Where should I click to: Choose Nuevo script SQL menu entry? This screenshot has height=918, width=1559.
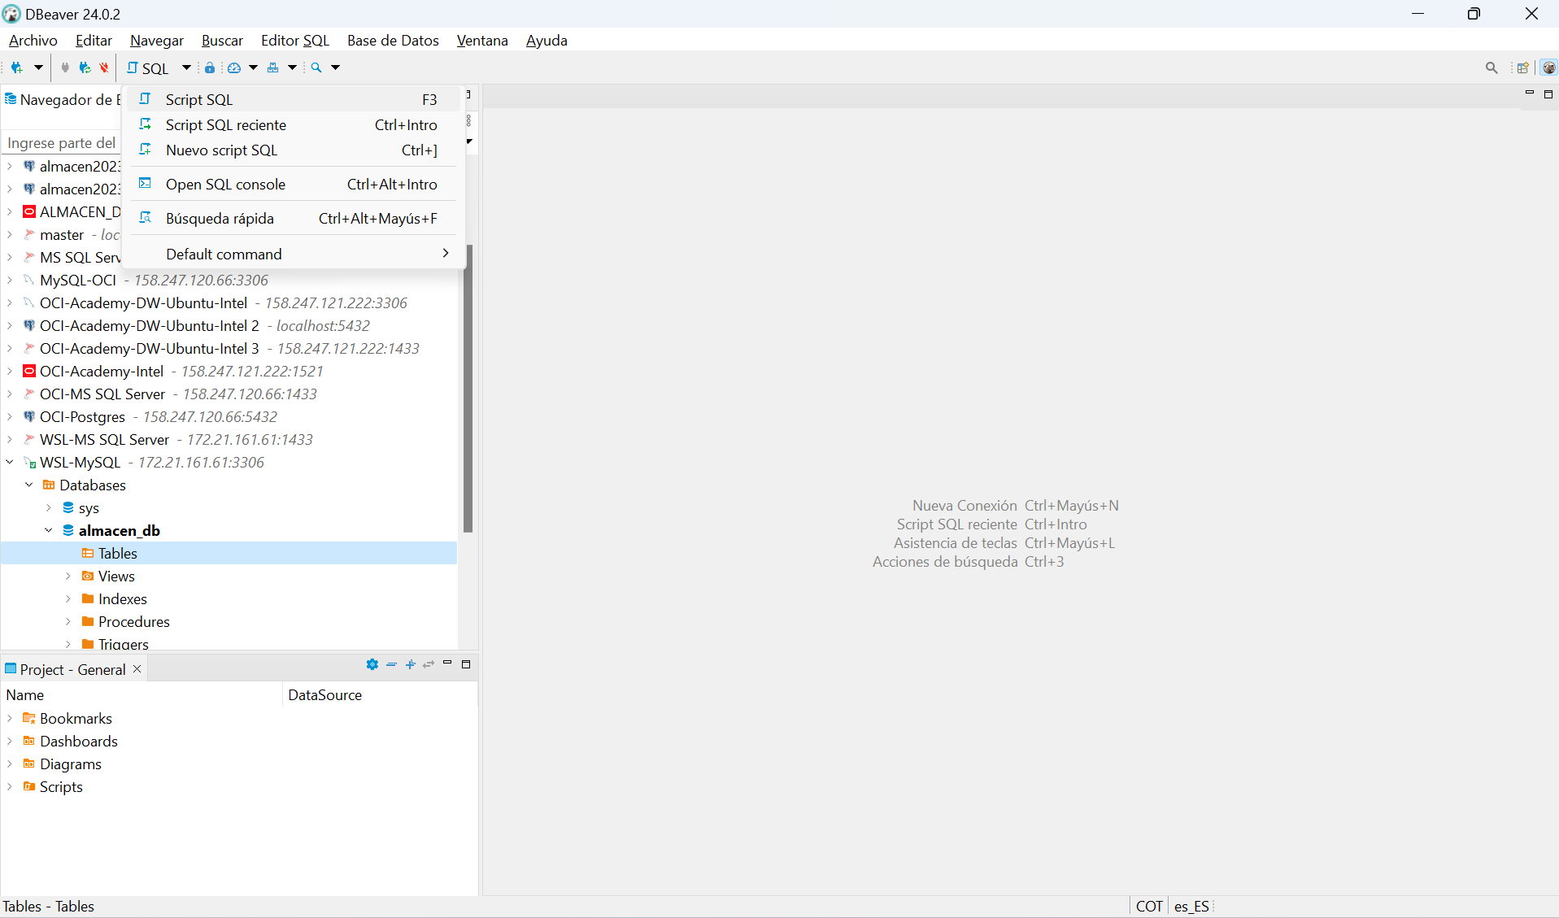click(x=294, y=150)
